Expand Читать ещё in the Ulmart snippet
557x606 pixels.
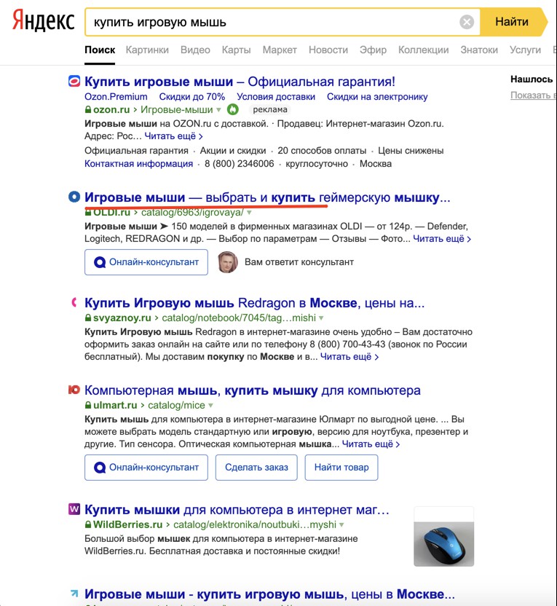pyautogui.click(x=371, y=444)
